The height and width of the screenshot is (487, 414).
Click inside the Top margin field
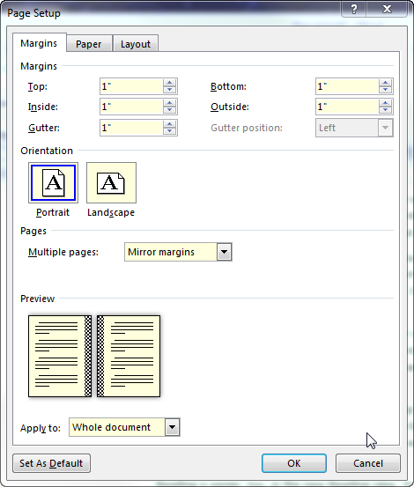(131, 86)
